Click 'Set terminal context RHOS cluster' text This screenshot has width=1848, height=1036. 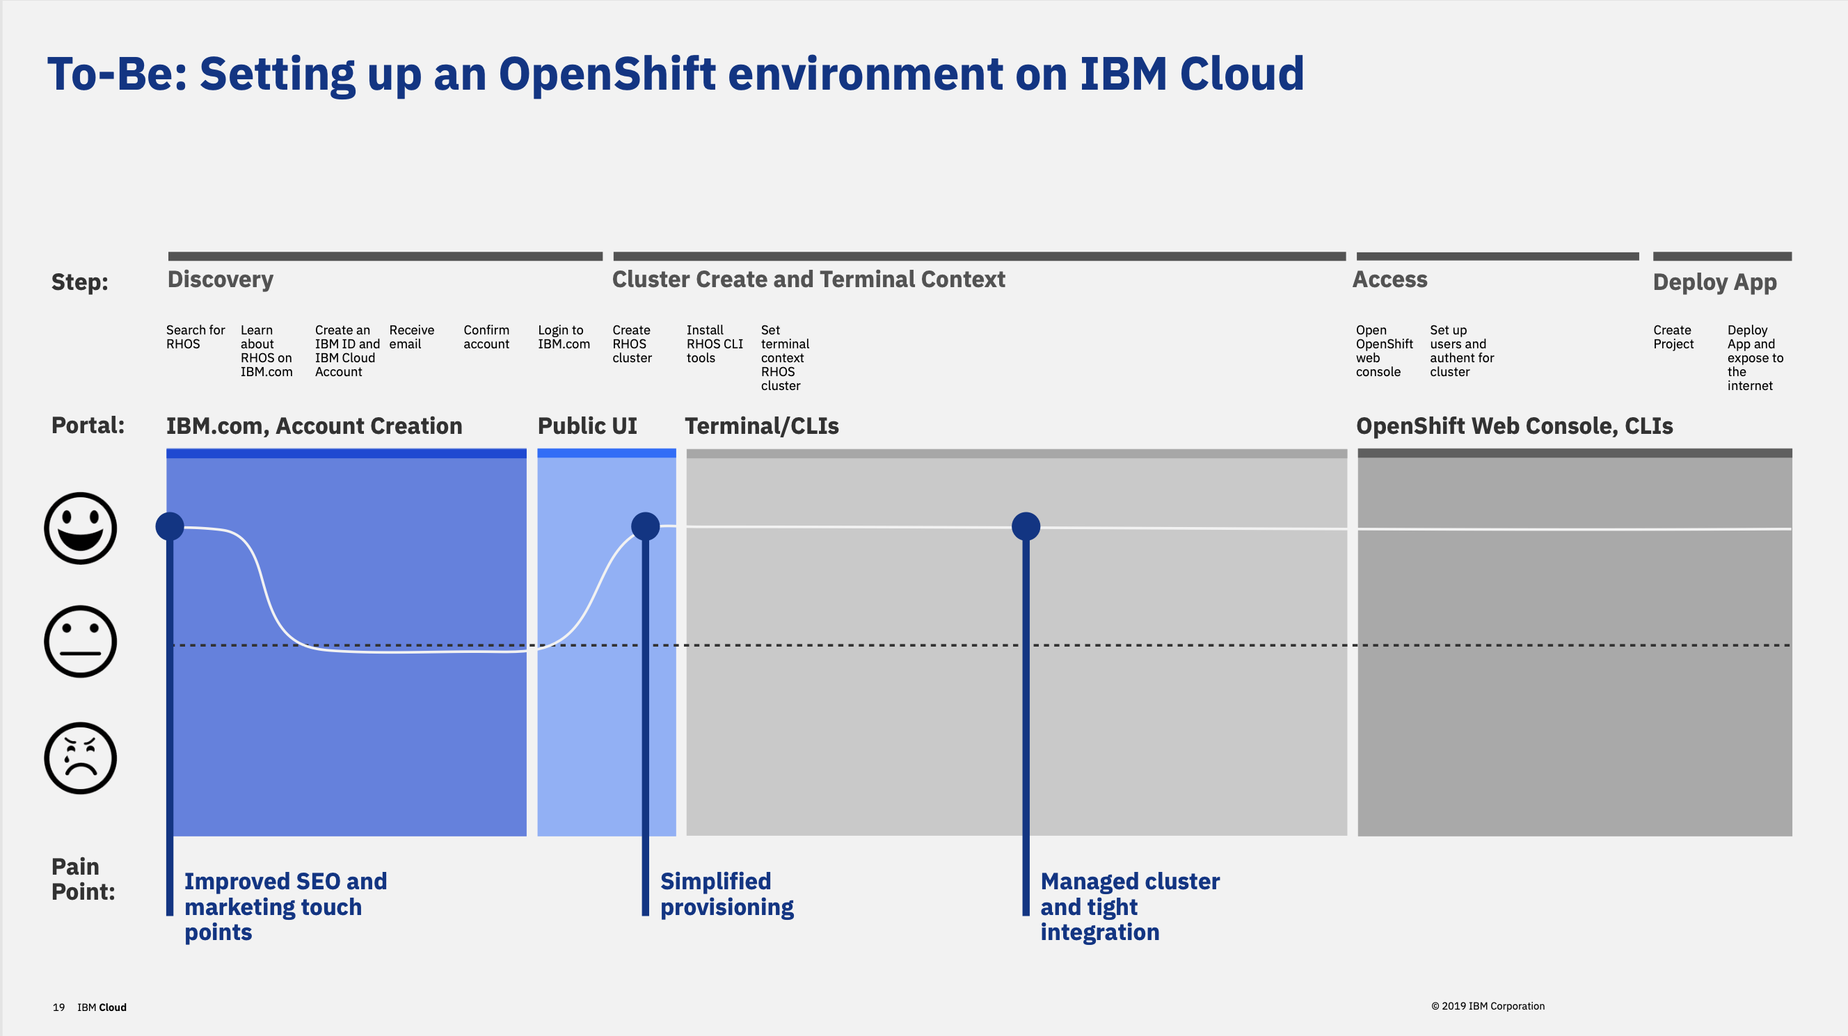(785, 358)
